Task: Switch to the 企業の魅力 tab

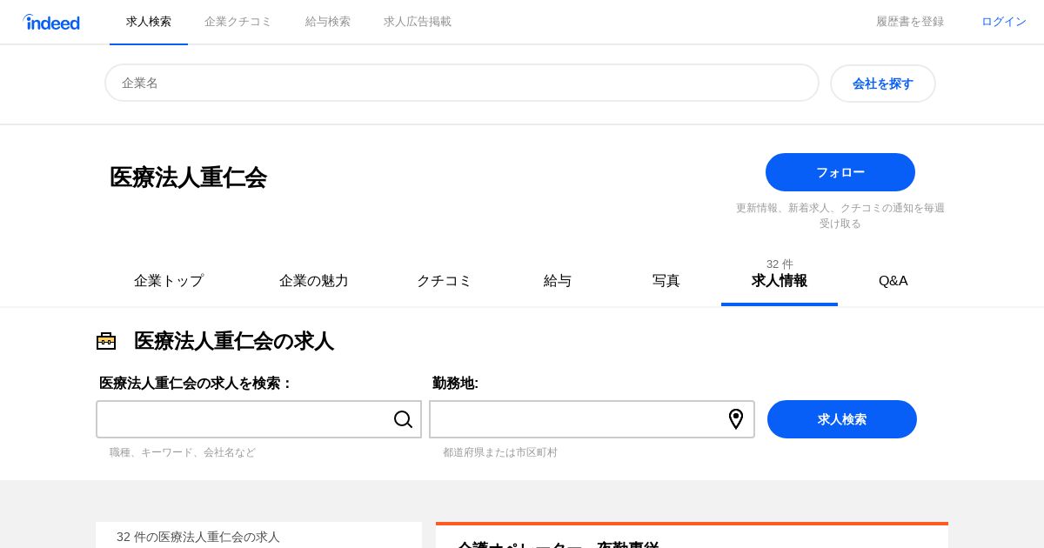Action: click(x=314, y=281)
